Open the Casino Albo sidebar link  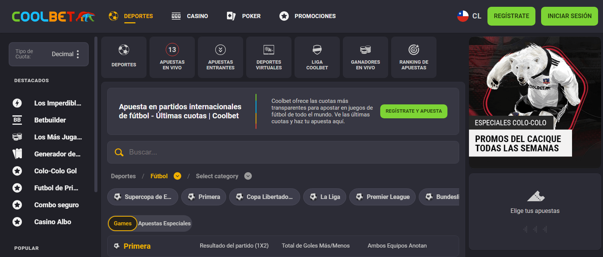coord(53,222)
